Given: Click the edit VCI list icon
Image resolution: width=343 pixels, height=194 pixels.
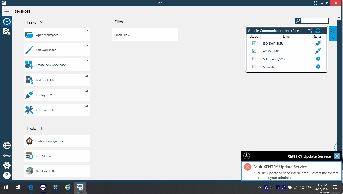Looking at the screenshot, I should (x=310, y=31).
